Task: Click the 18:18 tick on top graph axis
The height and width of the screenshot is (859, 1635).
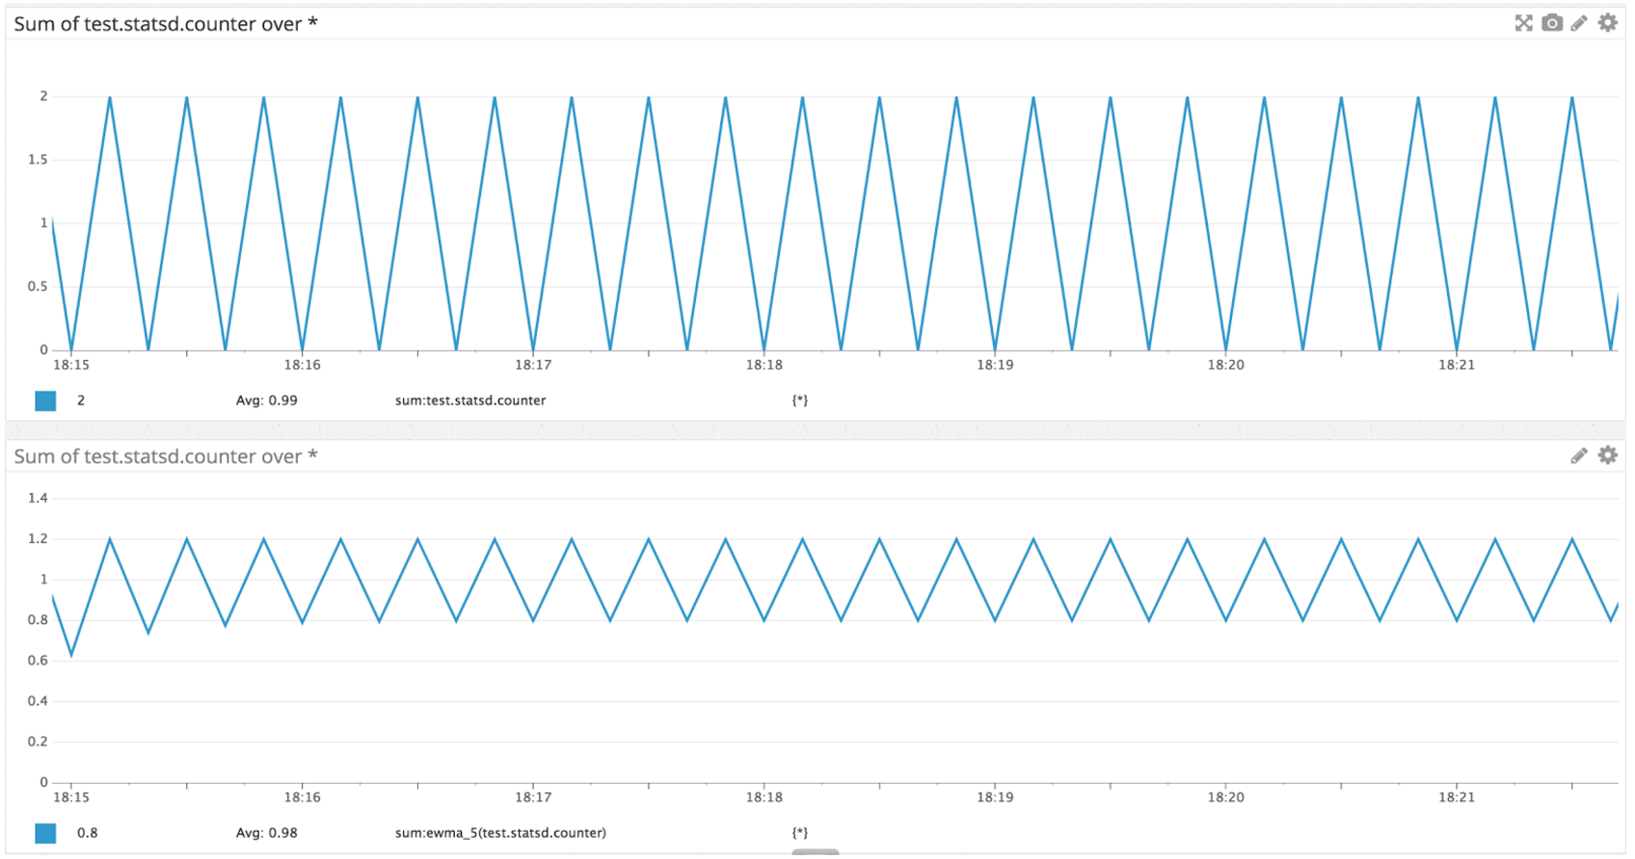Action: (764, 365)
